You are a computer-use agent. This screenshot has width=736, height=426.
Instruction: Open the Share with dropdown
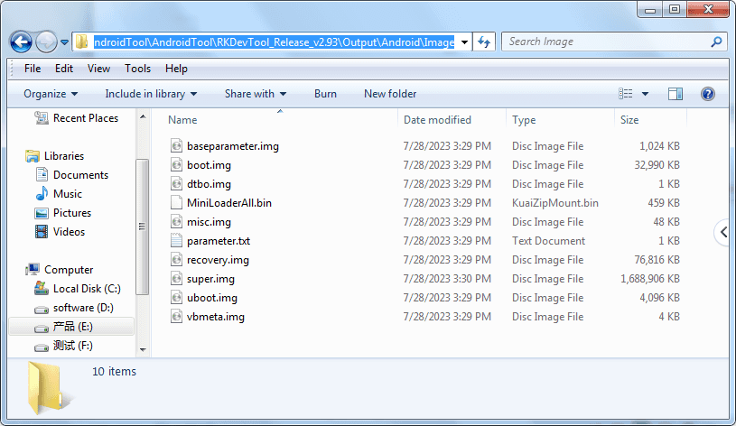tap(255, 94)
